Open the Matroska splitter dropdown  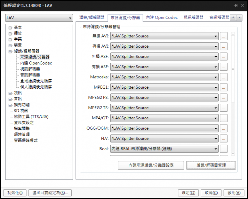(x=164, y=77)
